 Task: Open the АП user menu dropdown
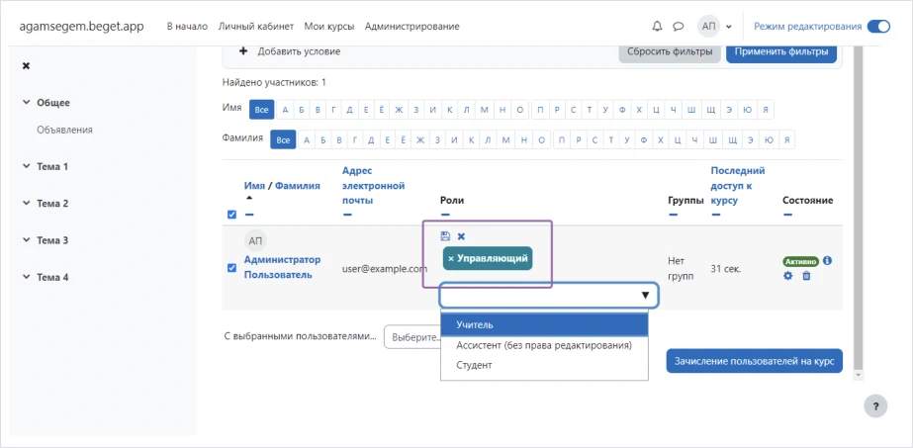pyautogui.click(x=715, y=27)
